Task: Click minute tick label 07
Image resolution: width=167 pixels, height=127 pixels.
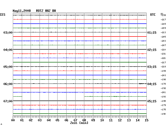Action: [75, 120]
